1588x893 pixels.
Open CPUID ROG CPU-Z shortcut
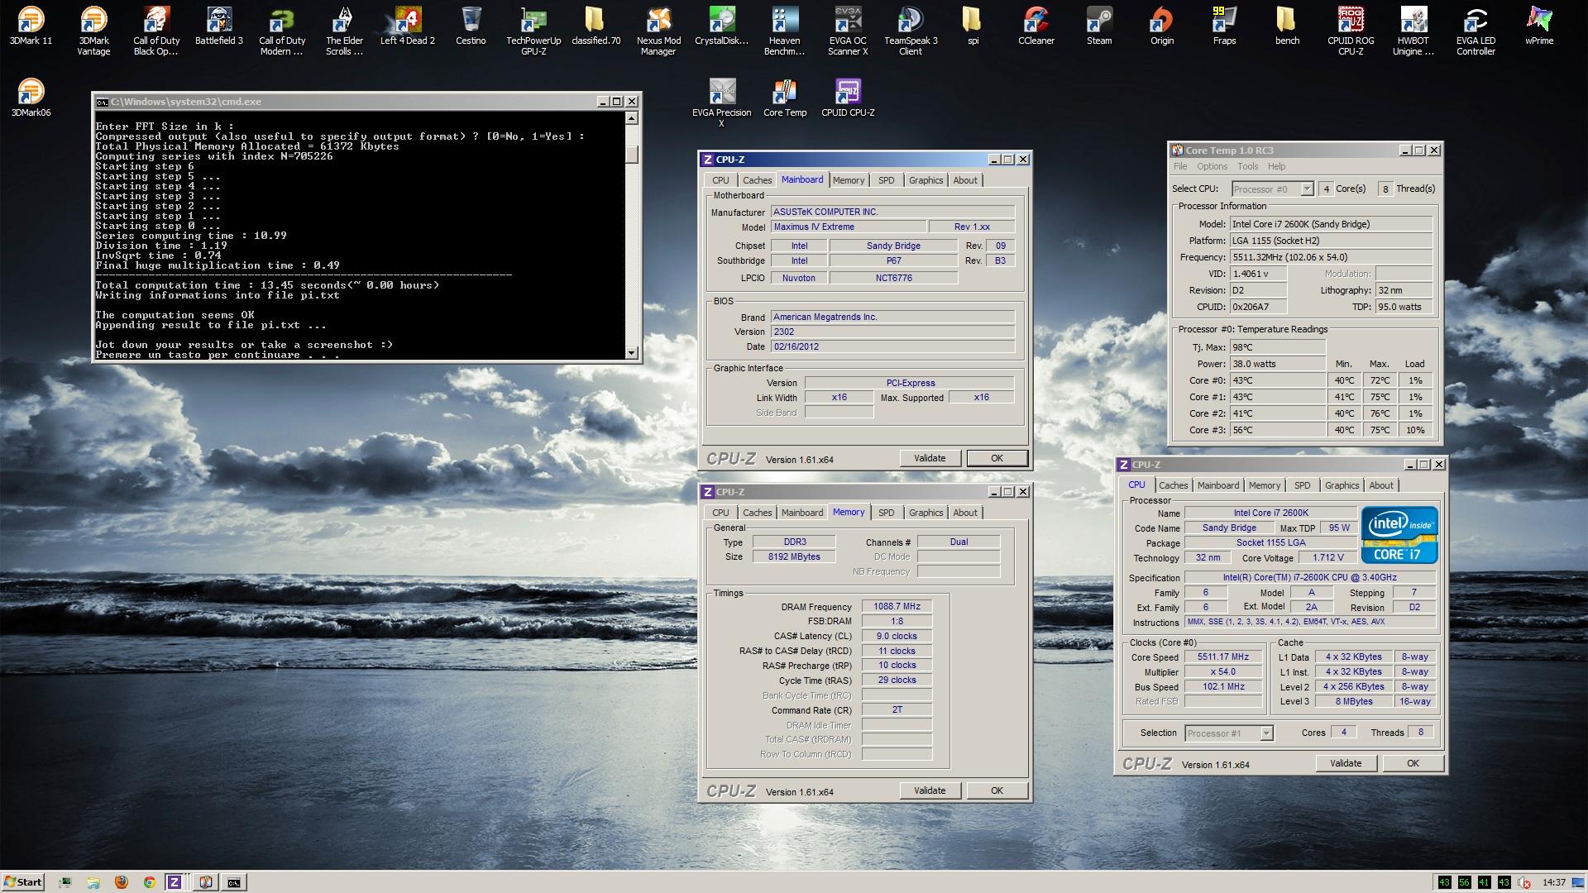[1351, 31]
